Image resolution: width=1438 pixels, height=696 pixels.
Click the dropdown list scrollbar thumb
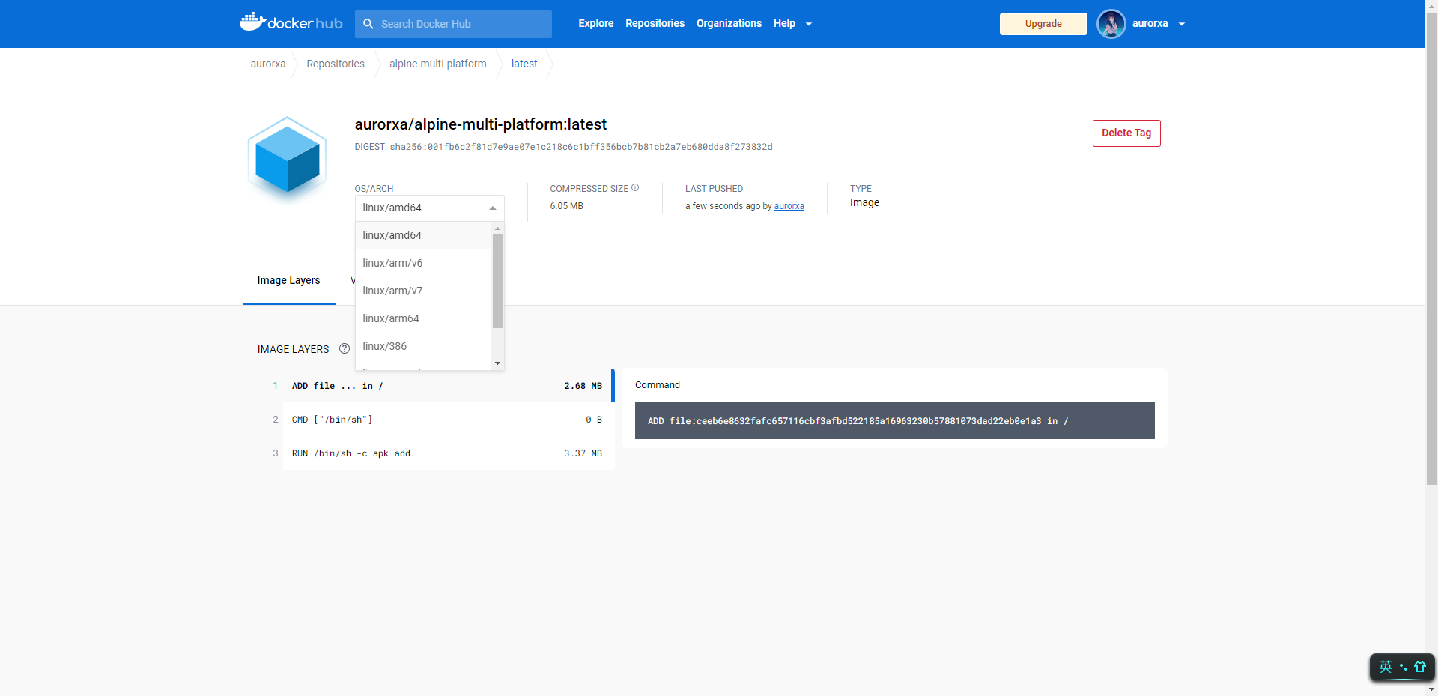(x=497, y=281)
